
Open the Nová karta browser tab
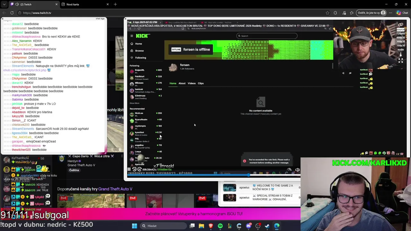(85, 4)
